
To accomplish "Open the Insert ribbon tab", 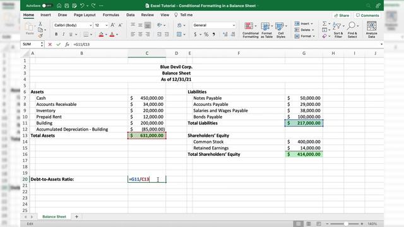I will pos(45,15).
